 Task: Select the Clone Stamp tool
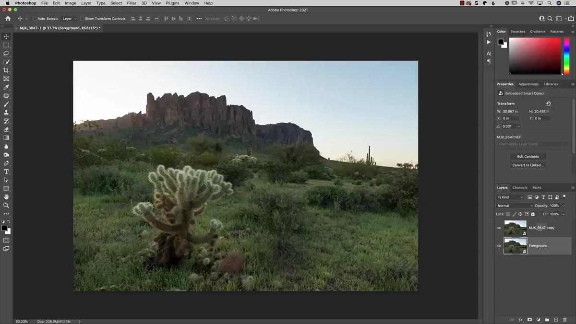tap(6, 113)
